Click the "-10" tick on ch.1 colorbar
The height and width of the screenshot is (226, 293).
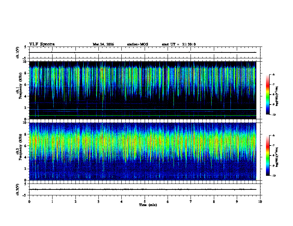(273, 115)
